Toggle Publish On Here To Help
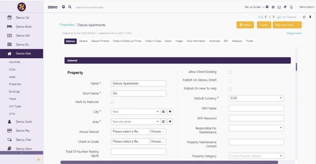This screenshot has height=164, width=316. point(230,89)
